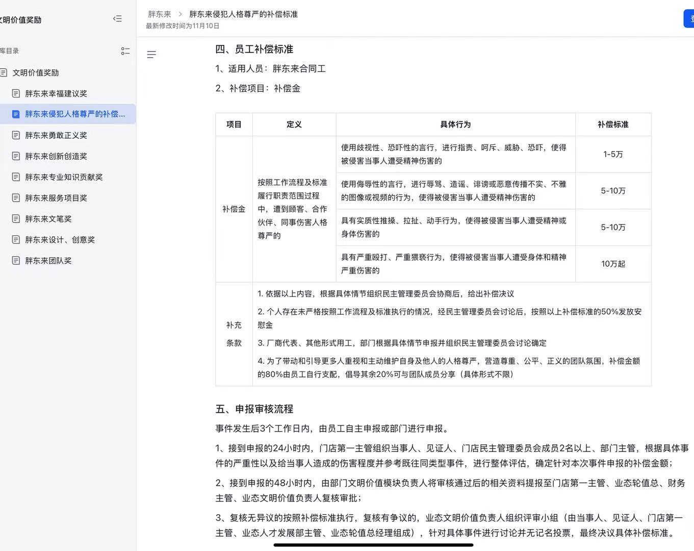This screenshot has height=551, width=694.
Task: Click the breadcrumb chevron separator
Action: [x=180, y=14]
